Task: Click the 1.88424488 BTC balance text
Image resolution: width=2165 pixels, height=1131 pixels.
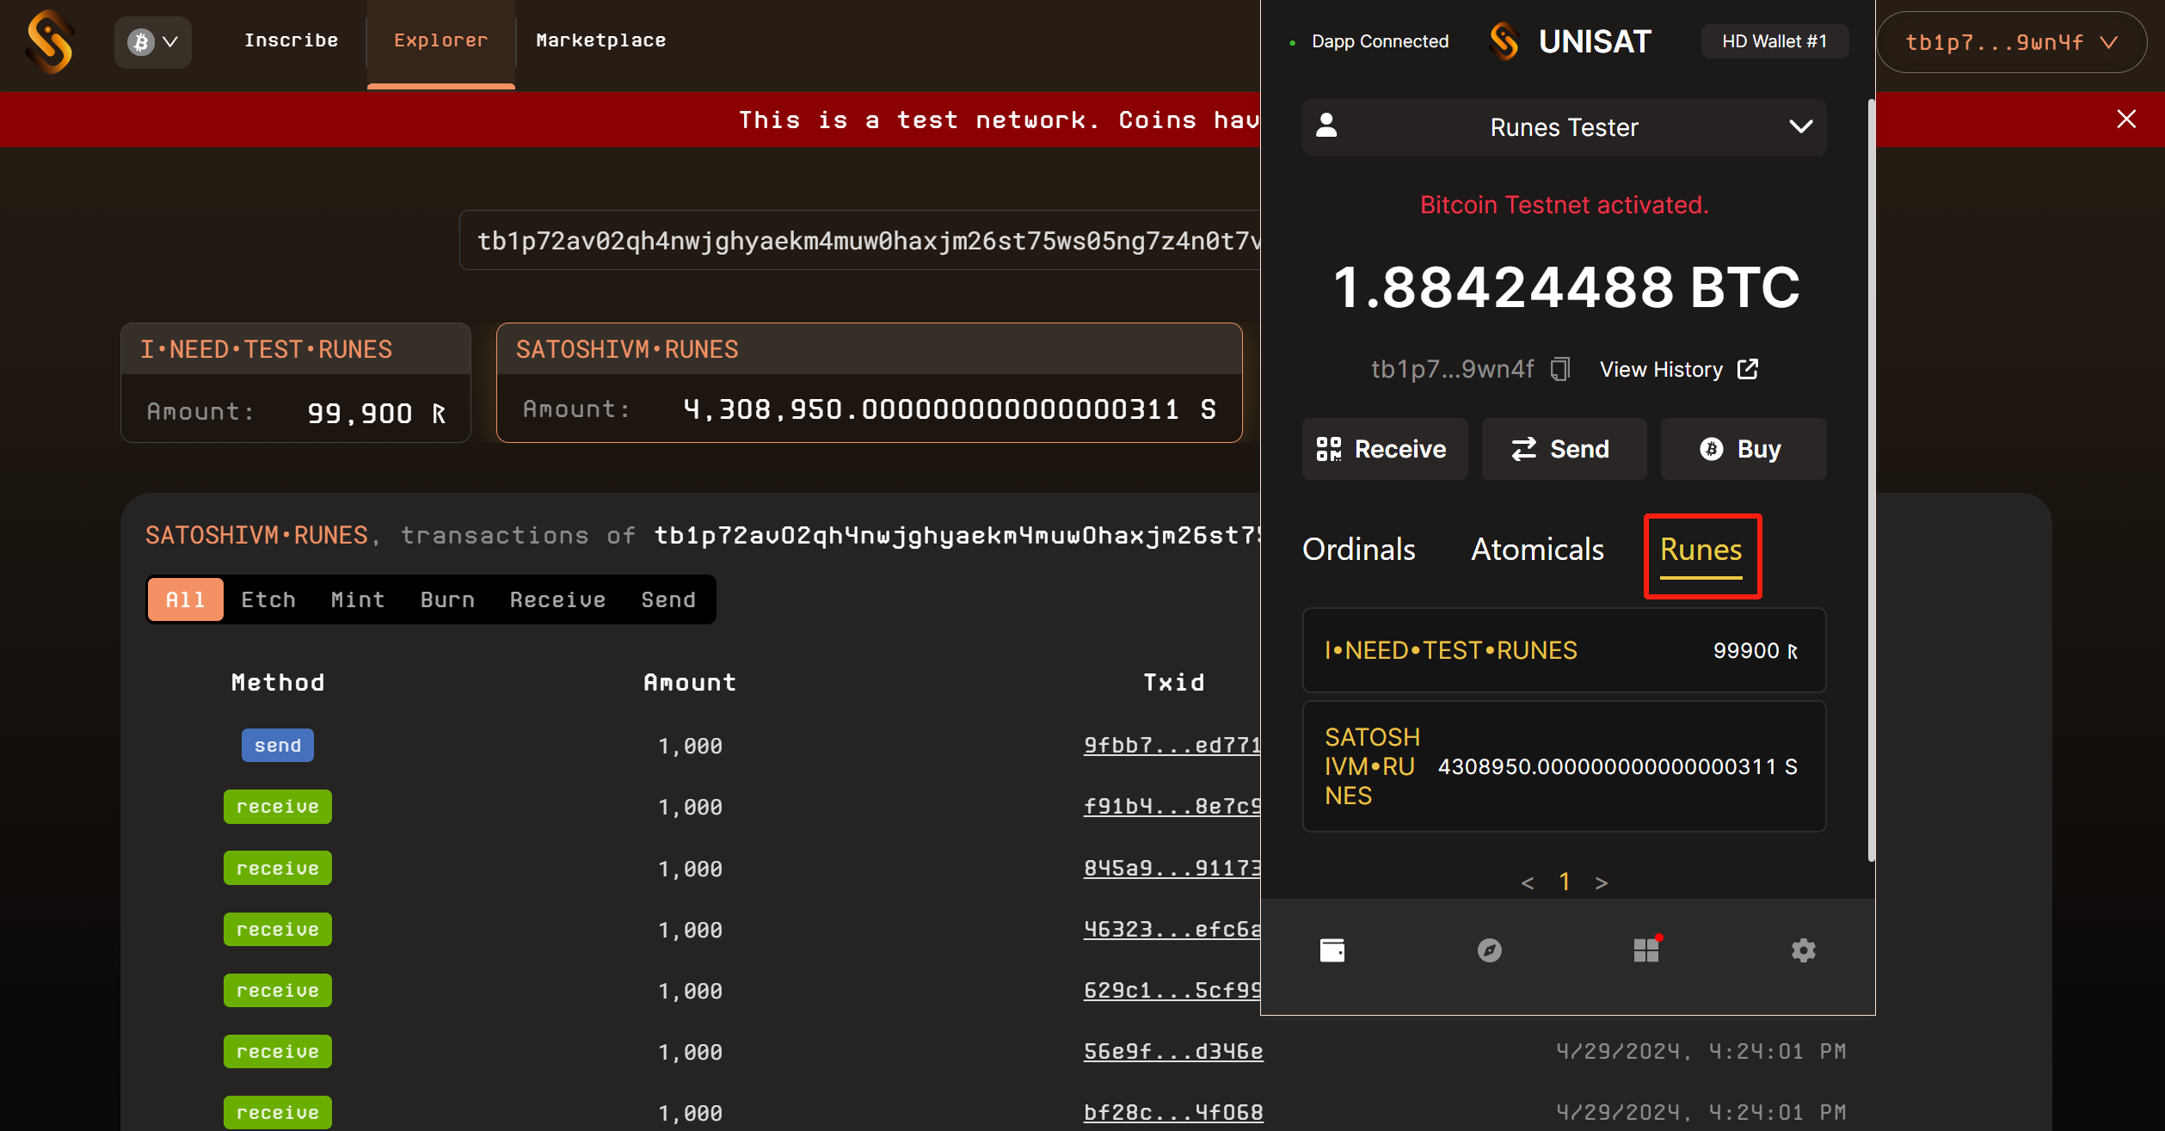Action: pyautogui.click(x=1565, y=287)
